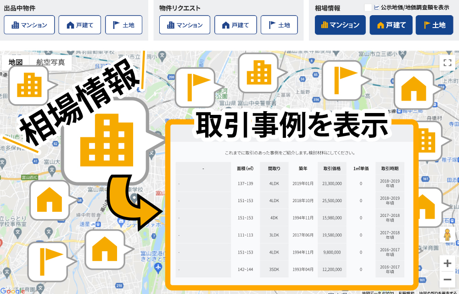
Task: Toggle マンション filter in 相場情報
Action: pyautogui.click(x=340, y=25)
